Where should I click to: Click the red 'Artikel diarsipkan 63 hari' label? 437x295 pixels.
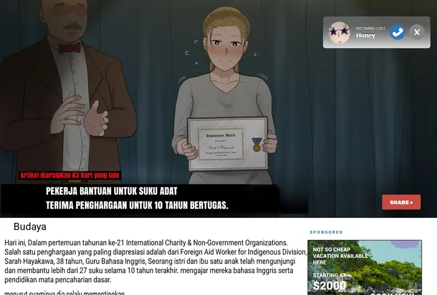[x=70, y=175]
